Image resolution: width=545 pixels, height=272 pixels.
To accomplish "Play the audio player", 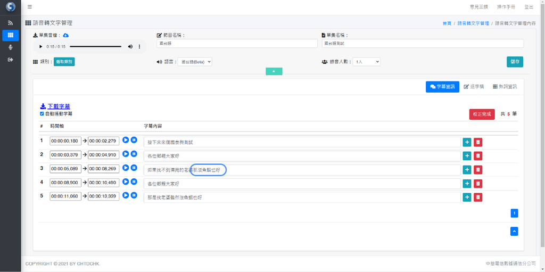I will [x=40, y=47].
